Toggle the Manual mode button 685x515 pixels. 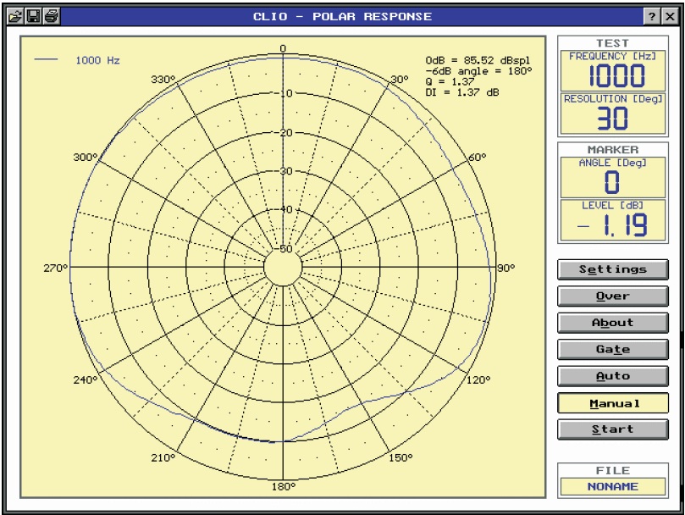pos(613,403)
